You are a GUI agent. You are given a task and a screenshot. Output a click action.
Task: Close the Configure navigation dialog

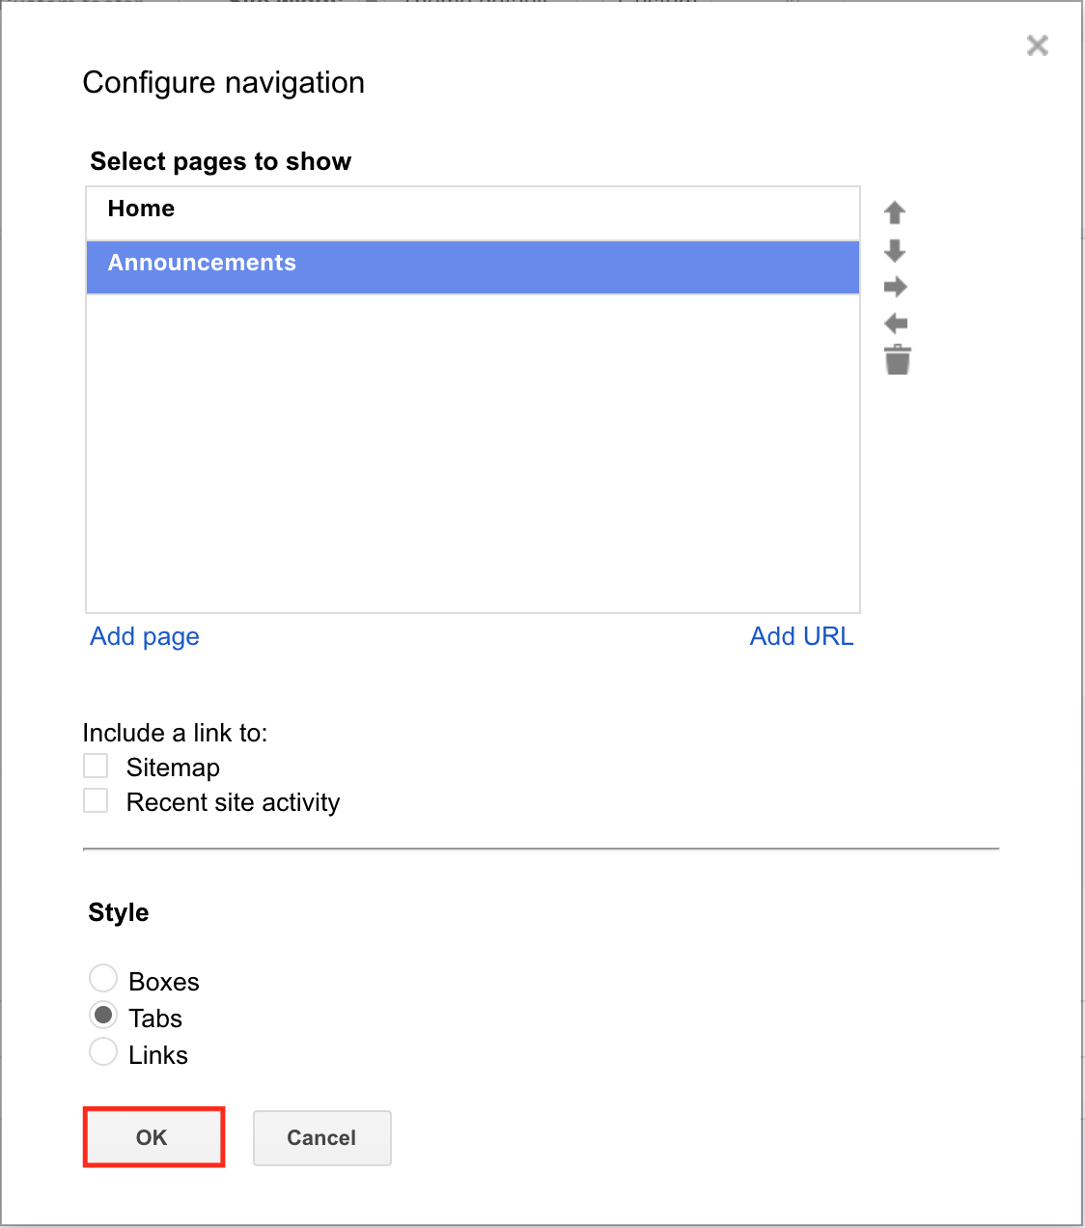[1038, 45]
